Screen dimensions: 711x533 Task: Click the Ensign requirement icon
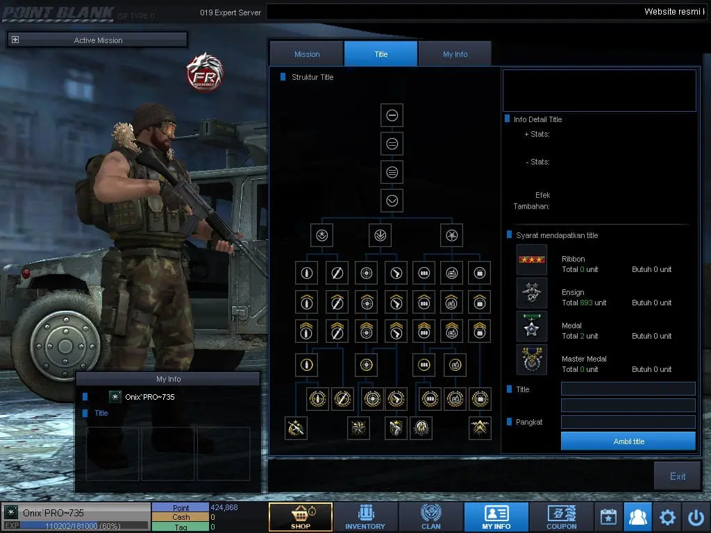531,293
